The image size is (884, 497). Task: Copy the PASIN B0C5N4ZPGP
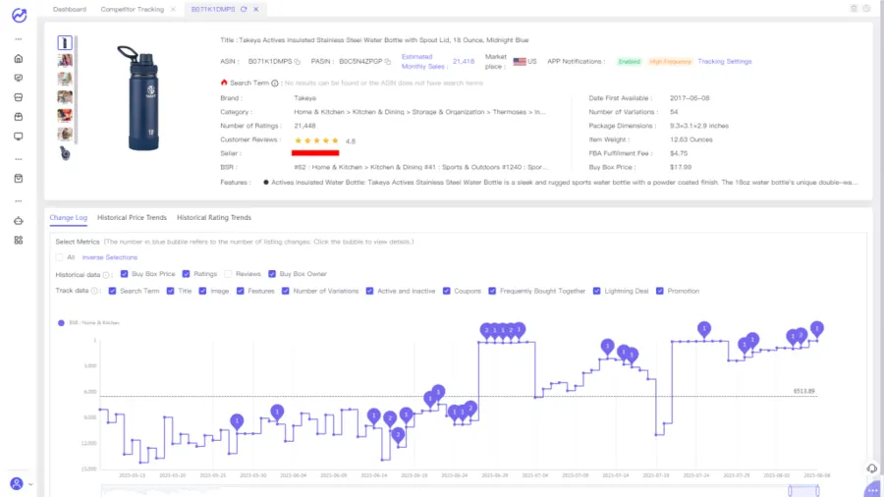click(x=387, y=62)
